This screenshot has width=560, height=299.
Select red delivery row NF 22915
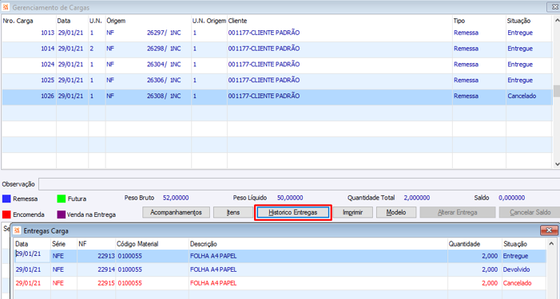click(x=280, y=283)
